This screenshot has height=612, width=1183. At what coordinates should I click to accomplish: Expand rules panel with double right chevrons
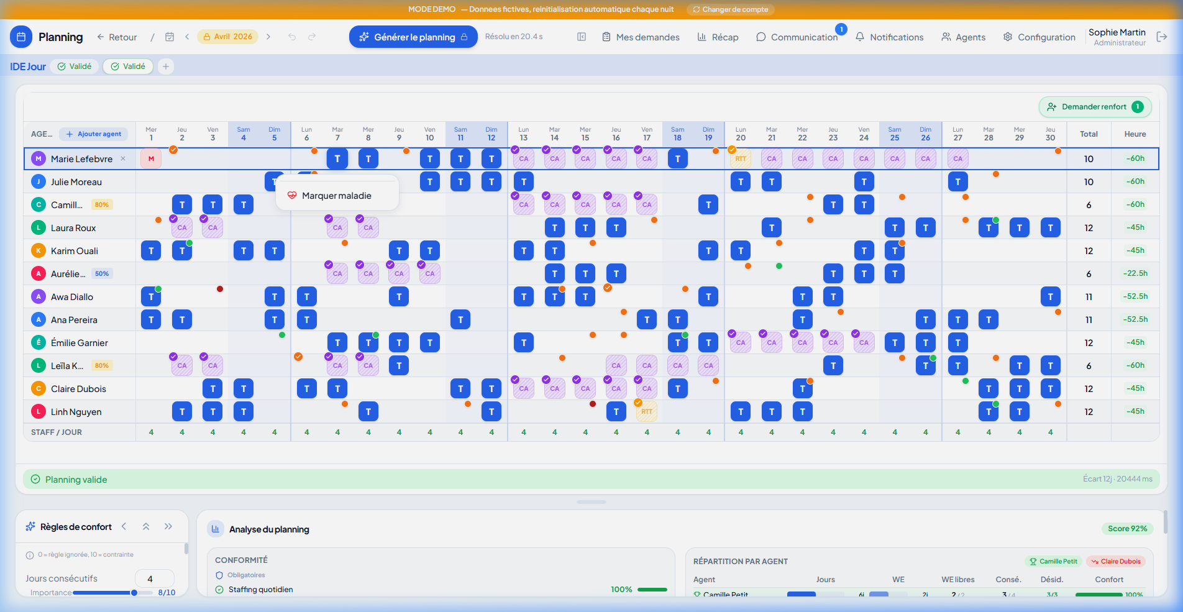tap(168, 526)
